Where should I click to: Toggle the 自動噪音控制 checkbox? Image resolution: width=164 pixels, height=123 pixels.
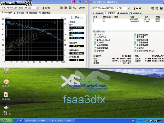tap(135, 35)
